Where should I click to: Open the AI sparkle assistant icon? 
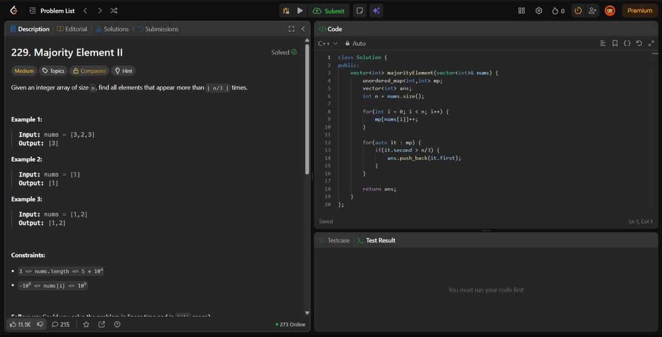coord(376,10)
